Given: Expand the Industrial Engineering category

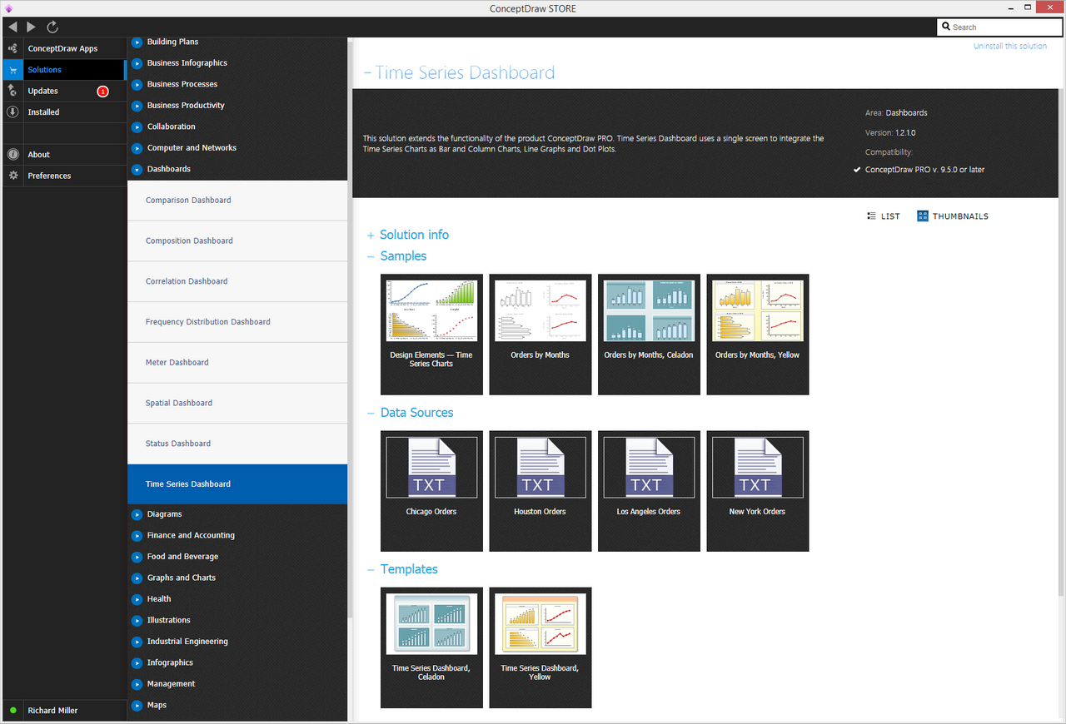Looking at the screenshot, I should tap(137, 642).
